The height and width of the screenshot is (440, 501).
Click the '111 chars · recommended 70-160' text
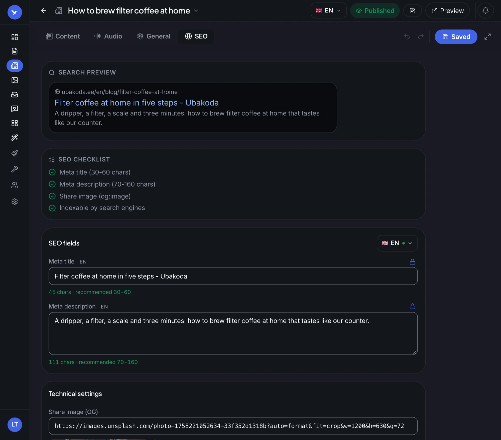[x=93, y=362]
